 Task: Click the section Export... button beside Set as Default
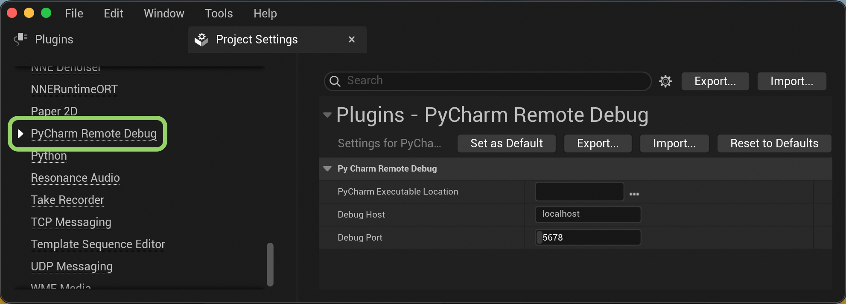(x=598, y=143)
